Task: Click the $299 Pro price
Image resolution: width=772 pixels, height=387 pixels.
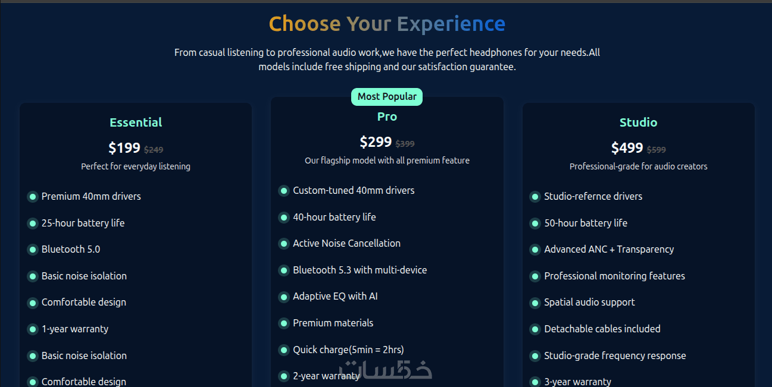Action: [376, 142]
